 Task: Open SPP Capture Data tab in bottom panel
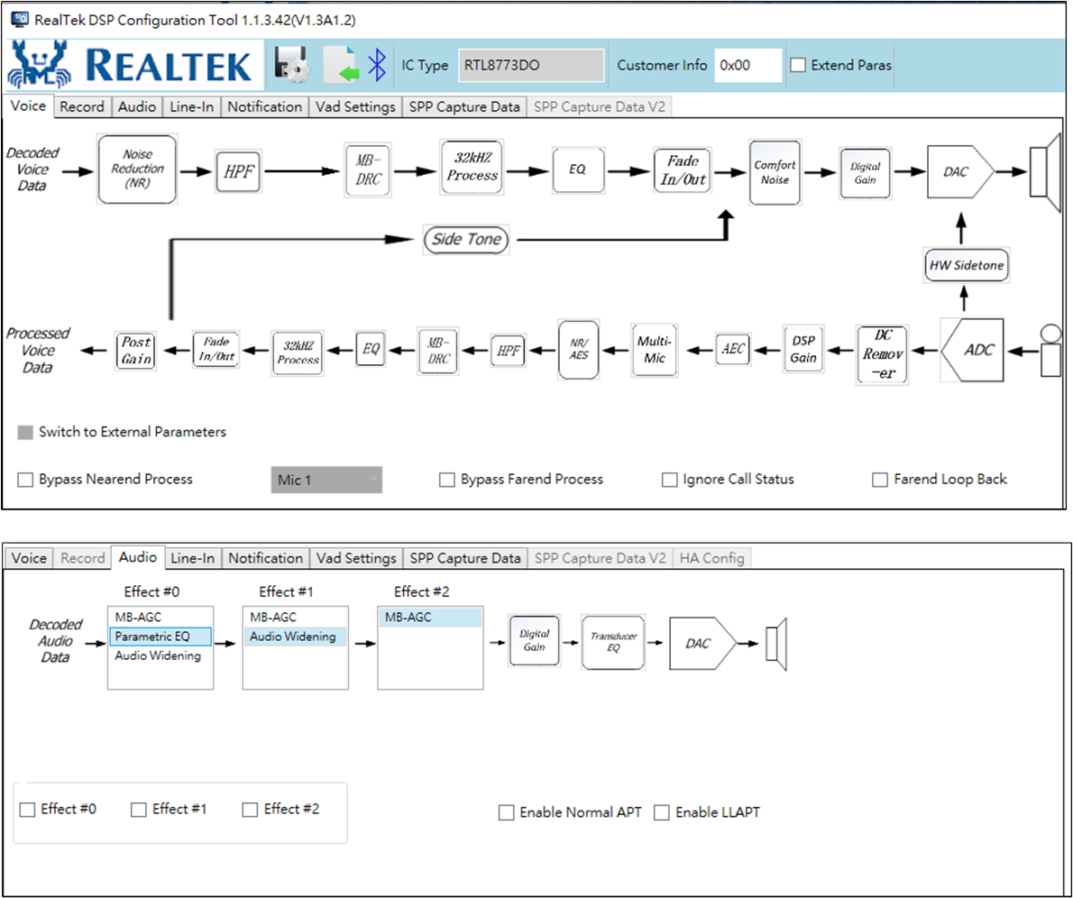pyautogui.click(x=465, y=558)
